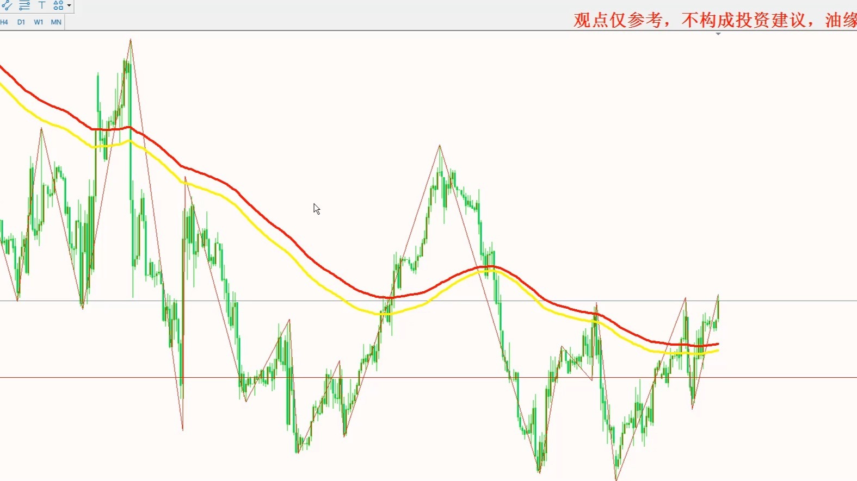Select the Fibonacci retracement lines tool
The height and width of the screenshot is (481, 857).
(24, 5)
